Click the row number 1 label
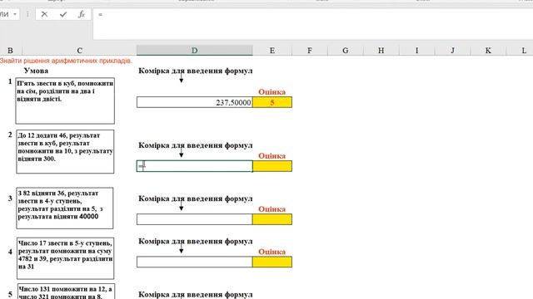Viewport: 533px width, 299px height. pyautogui.click(x=10, y=81)
